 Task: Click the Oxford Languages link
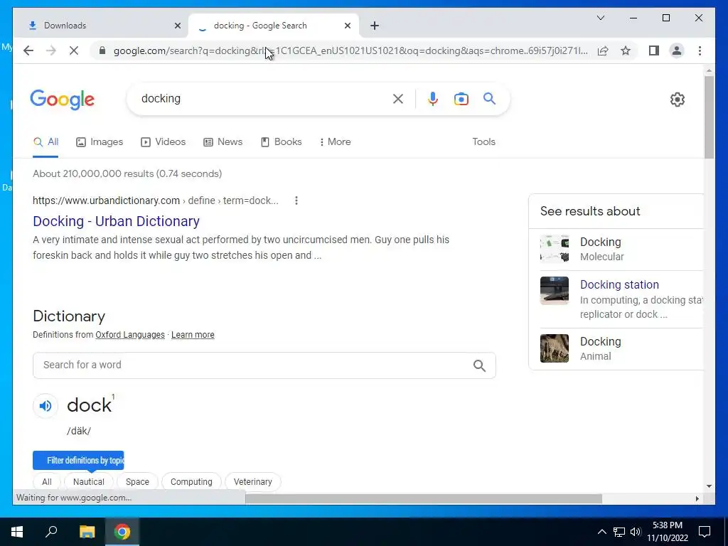pos(130,335)
